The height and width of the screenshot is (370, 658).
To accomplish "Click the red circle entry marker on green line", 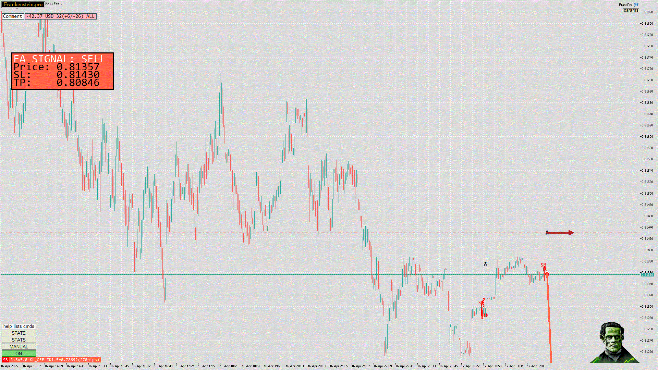I will 547,274.
